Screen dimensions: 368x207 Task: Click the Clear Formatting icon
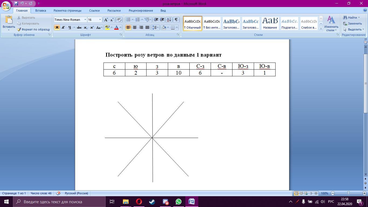119,20
